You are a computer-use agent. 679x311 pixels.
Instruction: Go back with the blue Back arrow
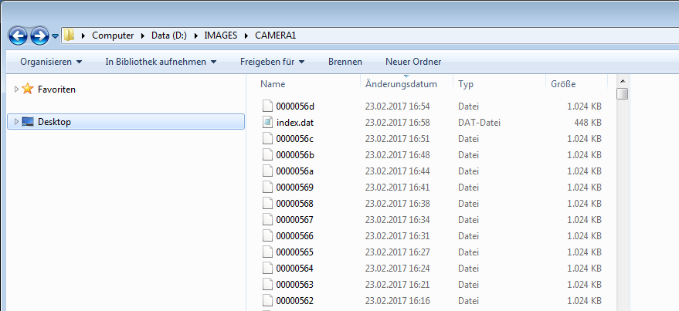[x=19, y=36]
